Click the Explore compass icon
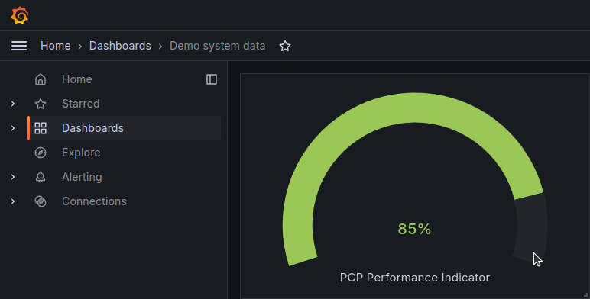The width and height of the screenshot is (590, 299). [41, 153]
